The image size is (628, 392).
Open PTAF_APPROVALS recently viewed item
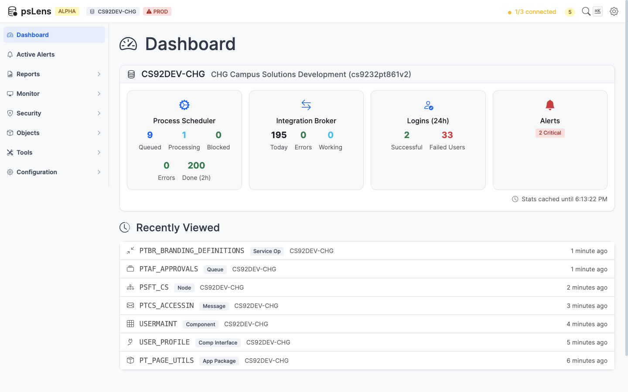pyautogui.click(x=367, y=269)
